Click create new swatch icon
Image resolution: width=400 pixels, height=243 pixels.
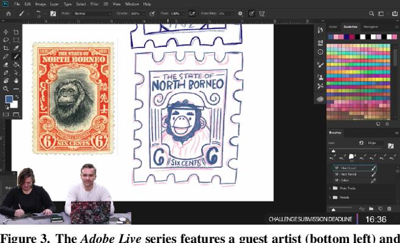point(378,124)
